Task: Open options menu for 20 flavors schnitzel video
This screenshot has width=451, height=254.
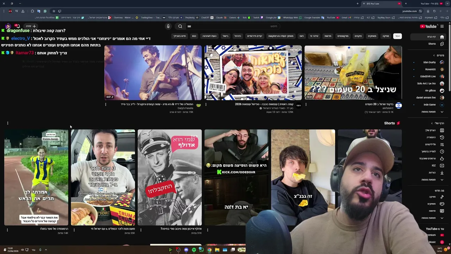Action: tap(306, 104)
